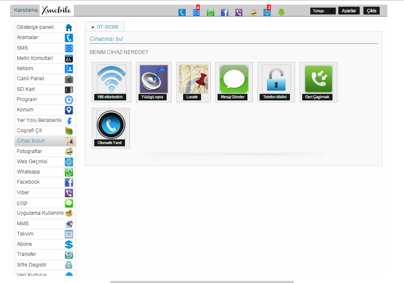
Task: Open the Locate map pin icon
Action: (194, 79)
